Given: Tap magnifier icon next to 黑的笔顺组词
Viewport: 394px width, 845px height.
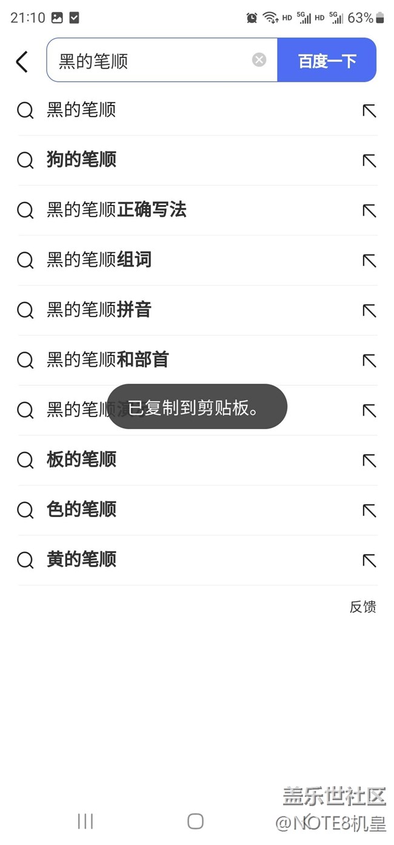Looking at the screenshot, I should pyautogui.click(x=25, y=261).
